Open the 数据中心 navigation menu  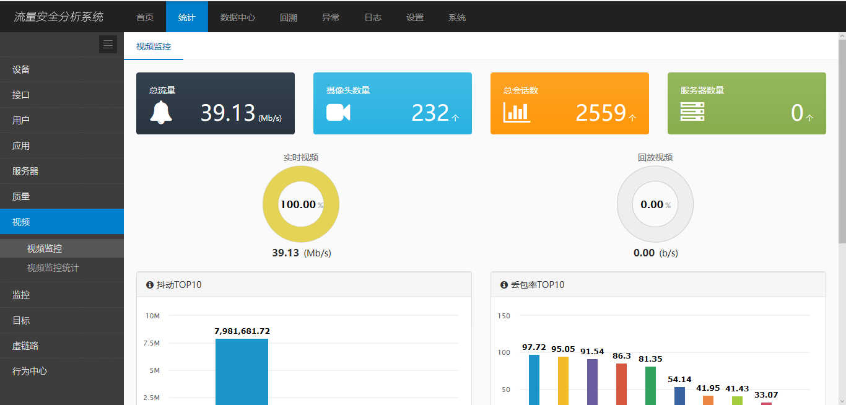[x=238, y=17]
